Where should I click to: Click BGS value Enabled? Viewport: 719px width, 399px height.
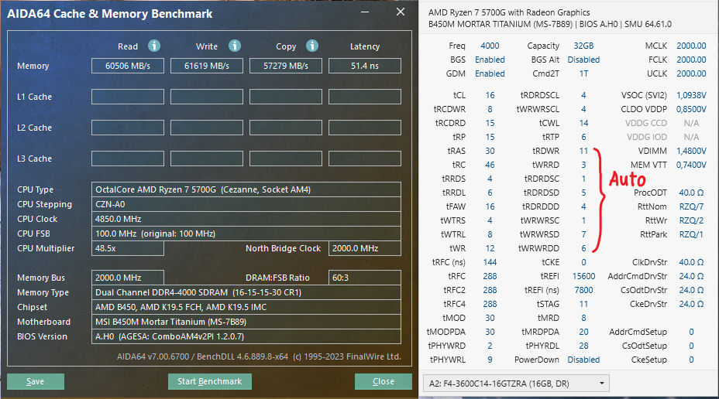(490, 60)
